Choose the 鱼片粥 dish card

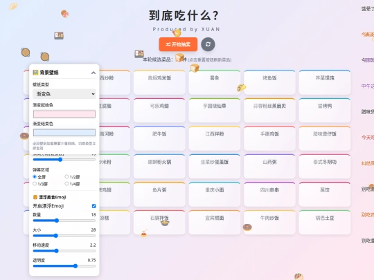coord(159,194)
